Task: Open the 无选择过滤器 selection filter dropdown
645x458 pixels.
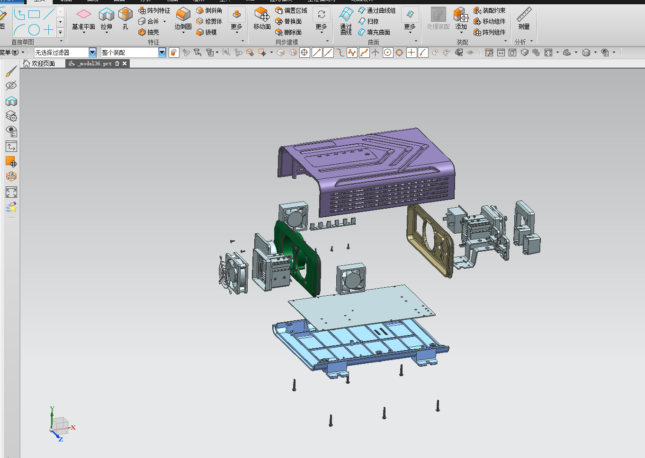Action: coord(91,52)
